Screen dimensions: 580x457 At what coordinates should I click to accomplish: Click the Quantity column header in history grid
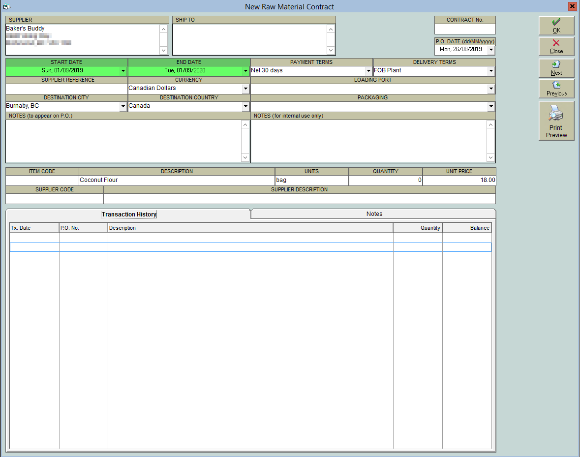tap(418, 228)
